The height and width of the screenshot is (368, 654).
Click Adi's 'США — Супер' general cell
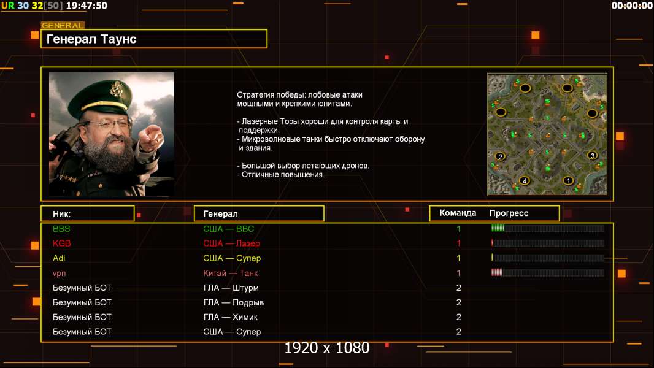pos(232,258)
